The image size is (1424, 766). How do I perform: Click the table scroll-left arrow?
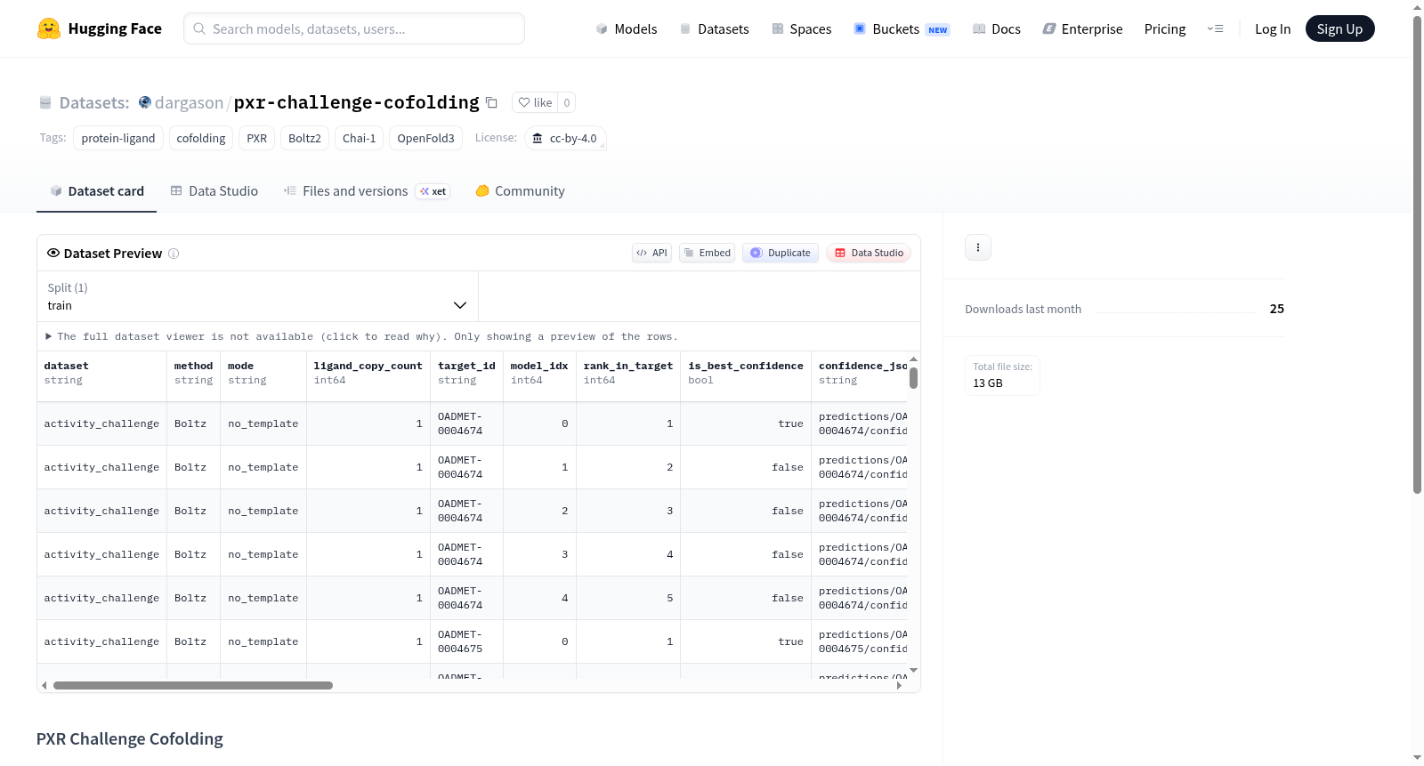[44, 685]
